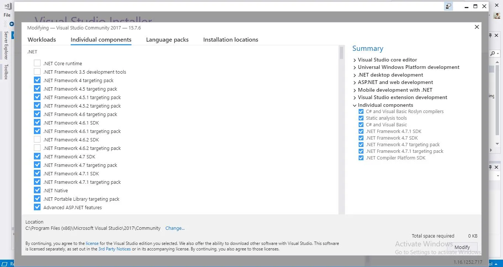Open the 3rd Party Notices link
Screen dimensions: 503x267
(115, 249)
